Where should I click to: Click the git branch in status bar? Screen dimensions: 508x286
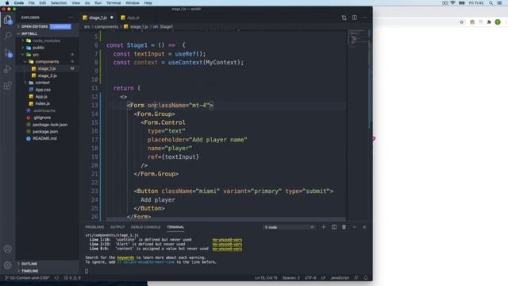[28, 278]
